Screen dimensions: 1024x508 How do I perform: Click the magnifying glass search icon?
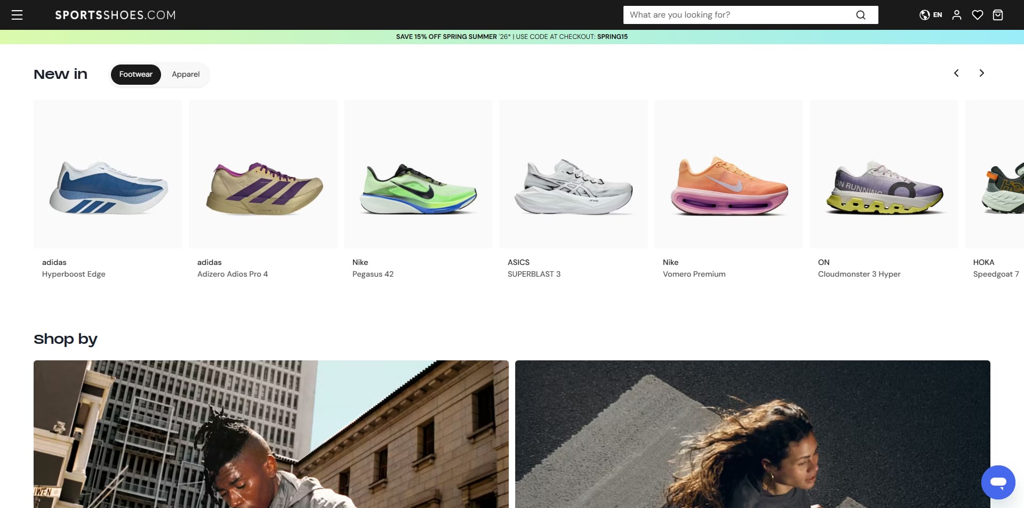coord(861,15)
